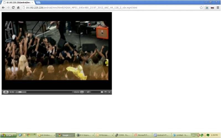Viewport: 221px width, 138px height.
Task: Enter fullscreen with rightmost player icon
Action: click(x=109, y=92)
